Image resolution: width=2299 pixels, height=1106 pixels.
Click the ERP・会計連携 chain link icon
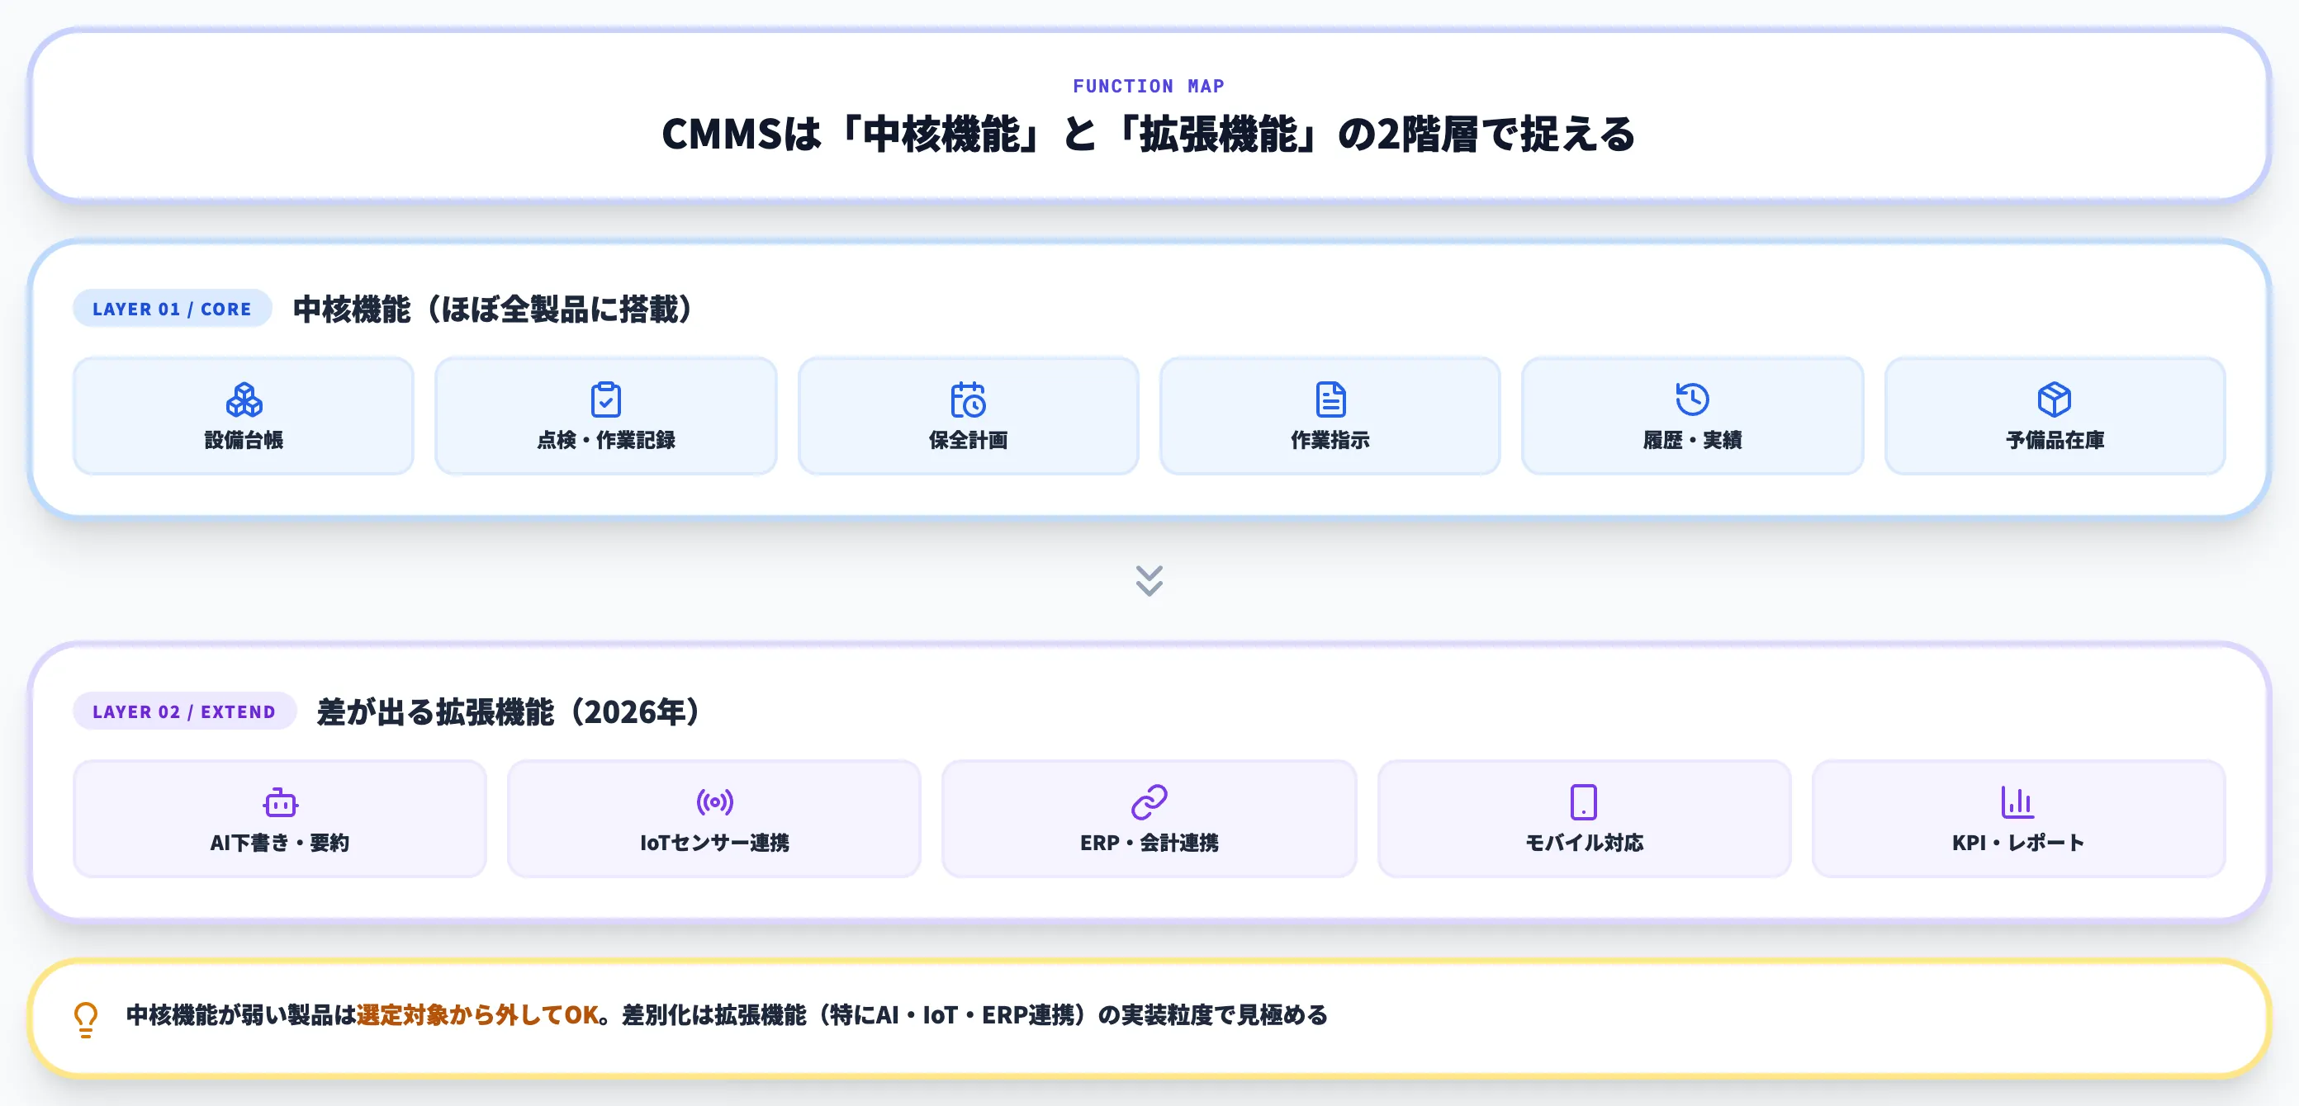click(1149, 802)
